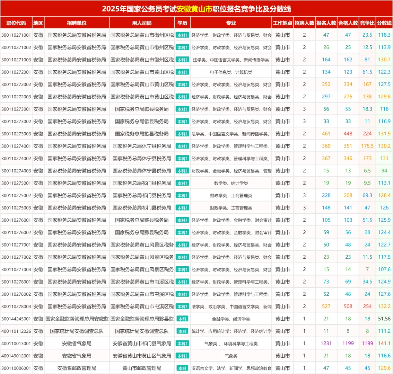Click the score line 131.9

tap(384, 134)
